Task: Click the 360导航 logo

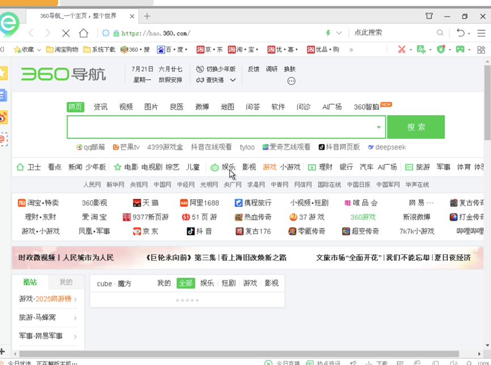Action: click(63, 74)
